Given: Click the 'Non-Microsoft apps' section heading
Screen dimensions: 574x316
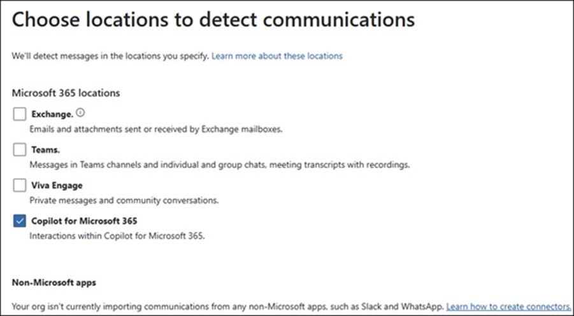Looking at the screenshot, I should (54, 283).
